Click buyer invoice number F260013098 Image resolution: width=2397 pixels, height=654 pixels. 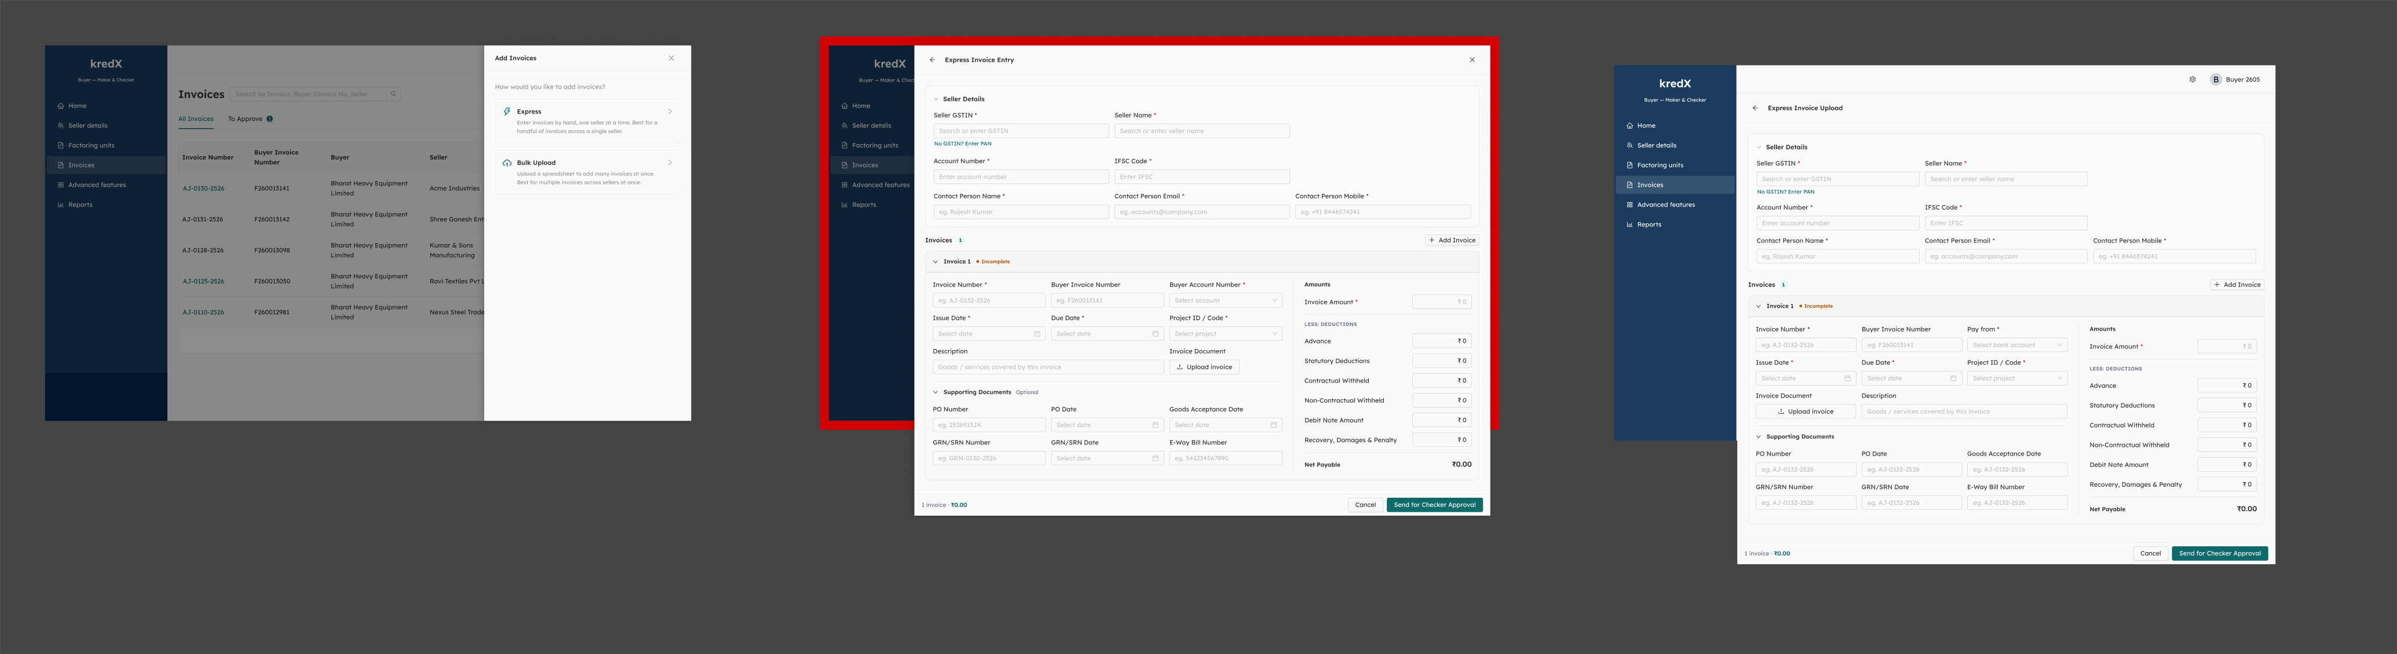click(272, 250)
